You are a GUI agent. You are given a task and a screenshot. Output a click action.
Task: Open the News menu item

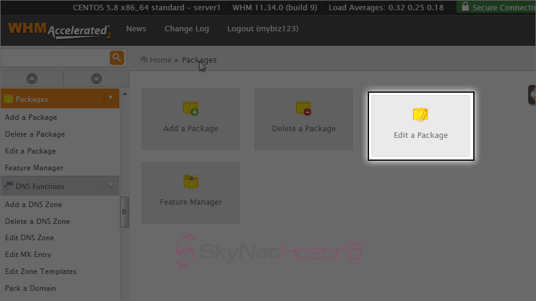tap(136, 29)
